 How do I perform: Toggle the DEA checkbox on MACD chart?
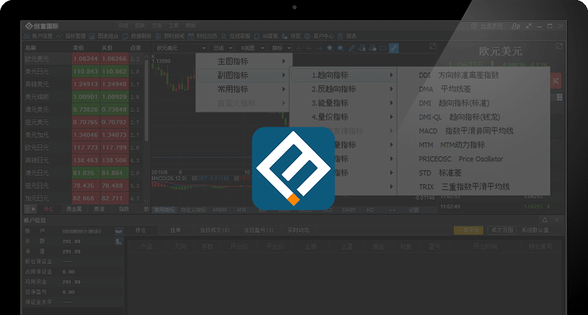click(236, 178)
